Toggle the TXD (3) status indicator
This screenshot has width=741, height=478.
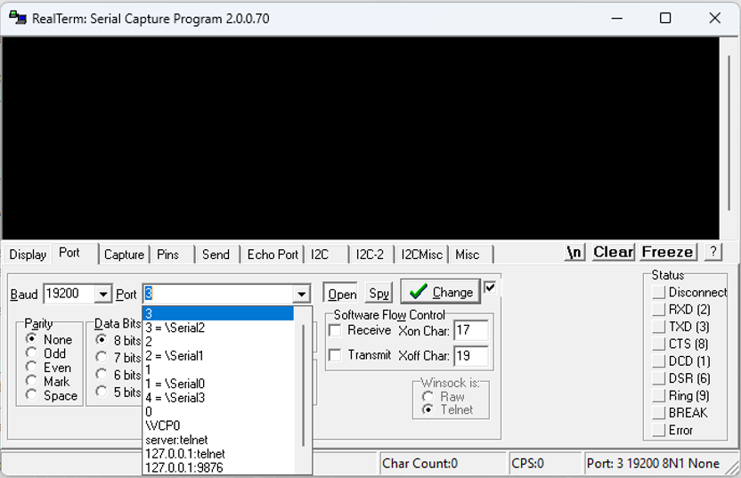[x=659, y=327]
